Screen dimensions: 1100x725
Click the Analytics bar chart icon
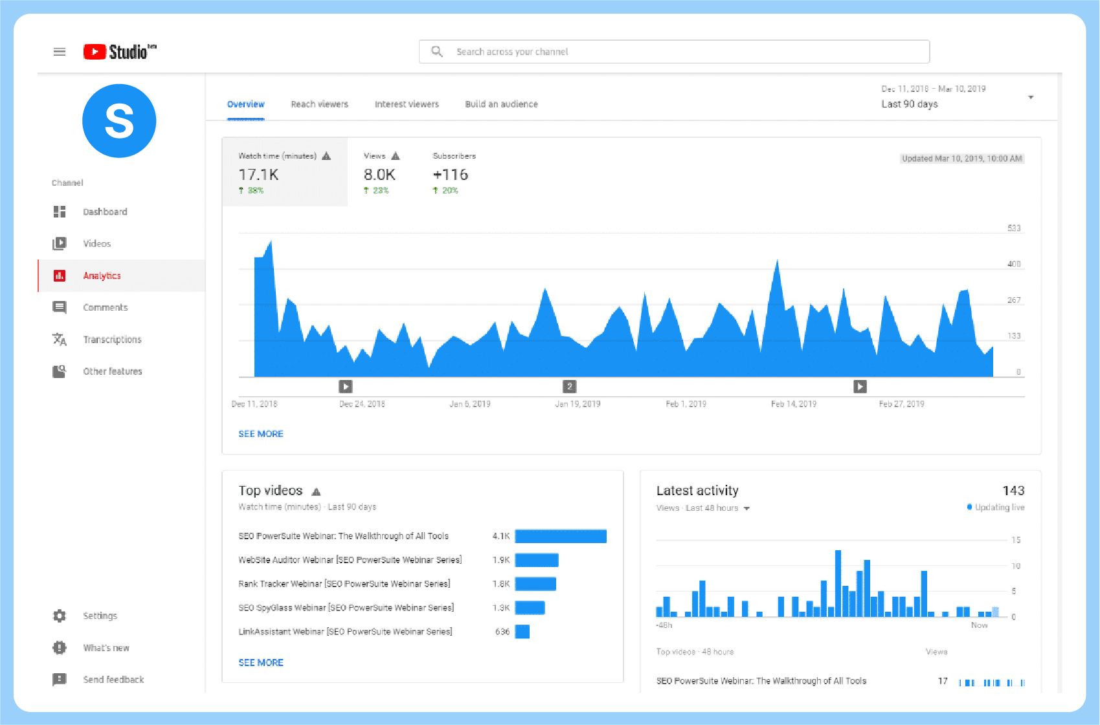pyautogui.click(x=60, y=276)
